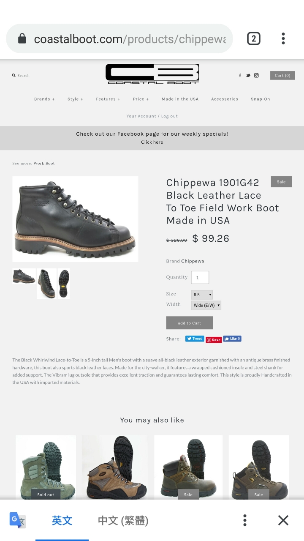Open the Made in the USA menu item
304x541 pixels.
click(180, 99)
